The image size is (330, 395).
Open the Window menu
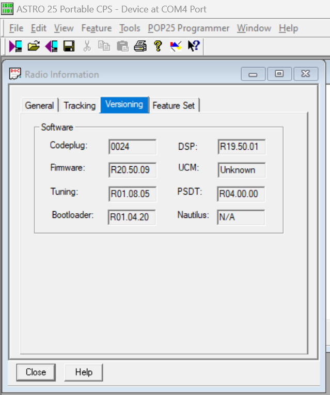pos(254,28)
